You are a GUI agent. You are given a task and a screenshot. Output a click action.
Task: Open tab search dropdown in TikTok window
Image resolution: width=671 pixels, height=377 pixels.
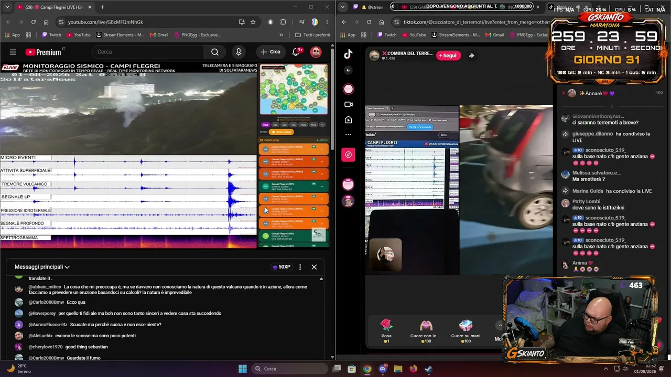click(342, 7)
